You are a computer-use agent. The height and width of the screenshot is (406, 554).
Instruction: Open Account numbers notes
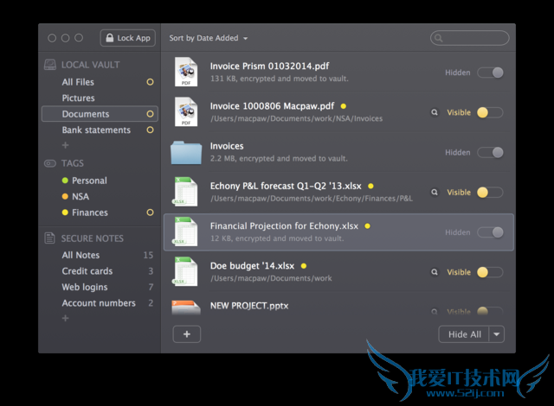99,303
